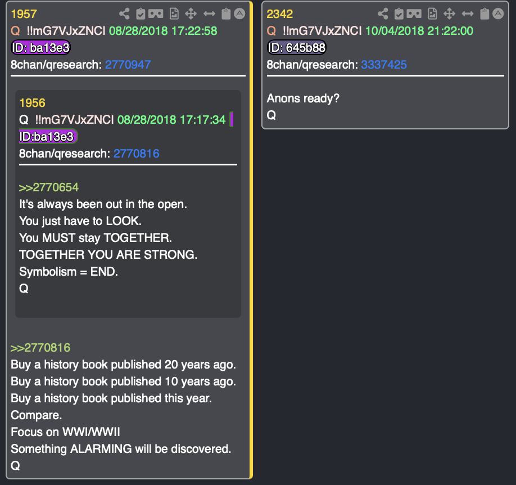The image size is (516, 485).
Task: Click the VR goggles icon on post 1957
Action: pyautogui.click(x=157, y=14)
